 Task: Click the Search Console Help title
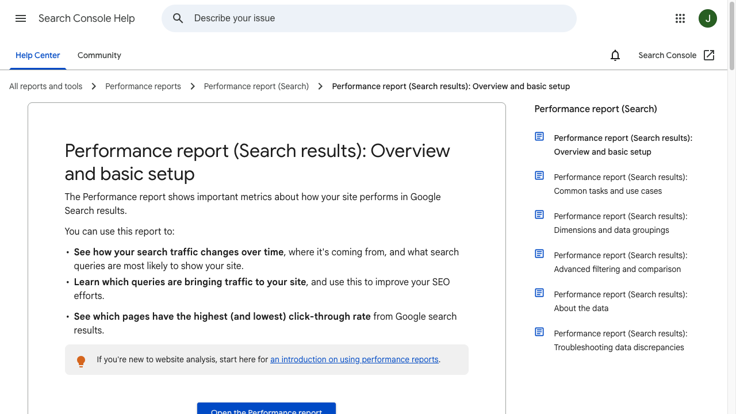(x=87, y=18)
